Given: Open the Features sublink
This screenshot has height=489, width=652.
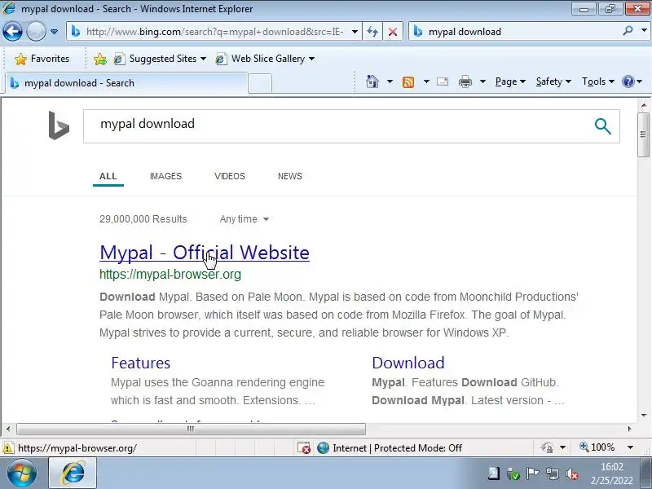Looking at the screenshot, I should (x=140, y=363).
